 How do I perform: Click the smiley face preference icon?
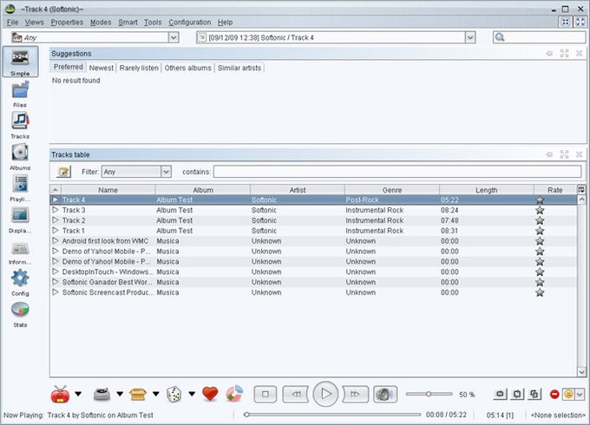click(x=568, y=394)
